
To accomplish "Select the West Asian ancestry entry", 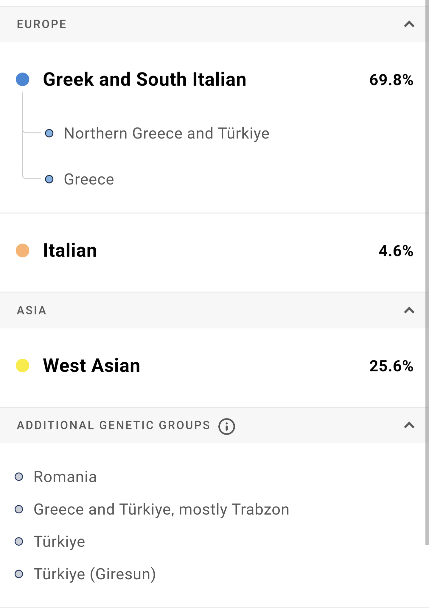I will 91,366.
